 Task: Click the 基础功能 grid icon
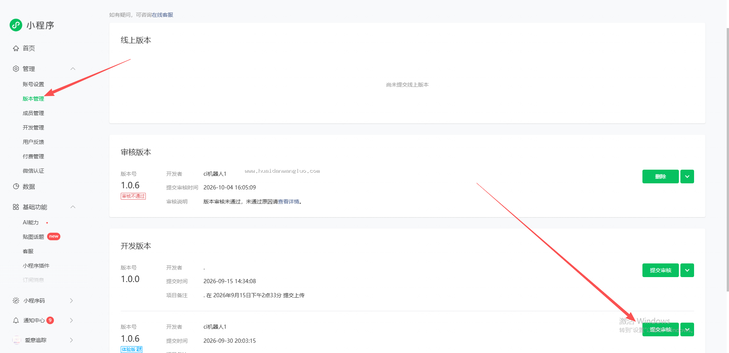click(x=16, y=207)
